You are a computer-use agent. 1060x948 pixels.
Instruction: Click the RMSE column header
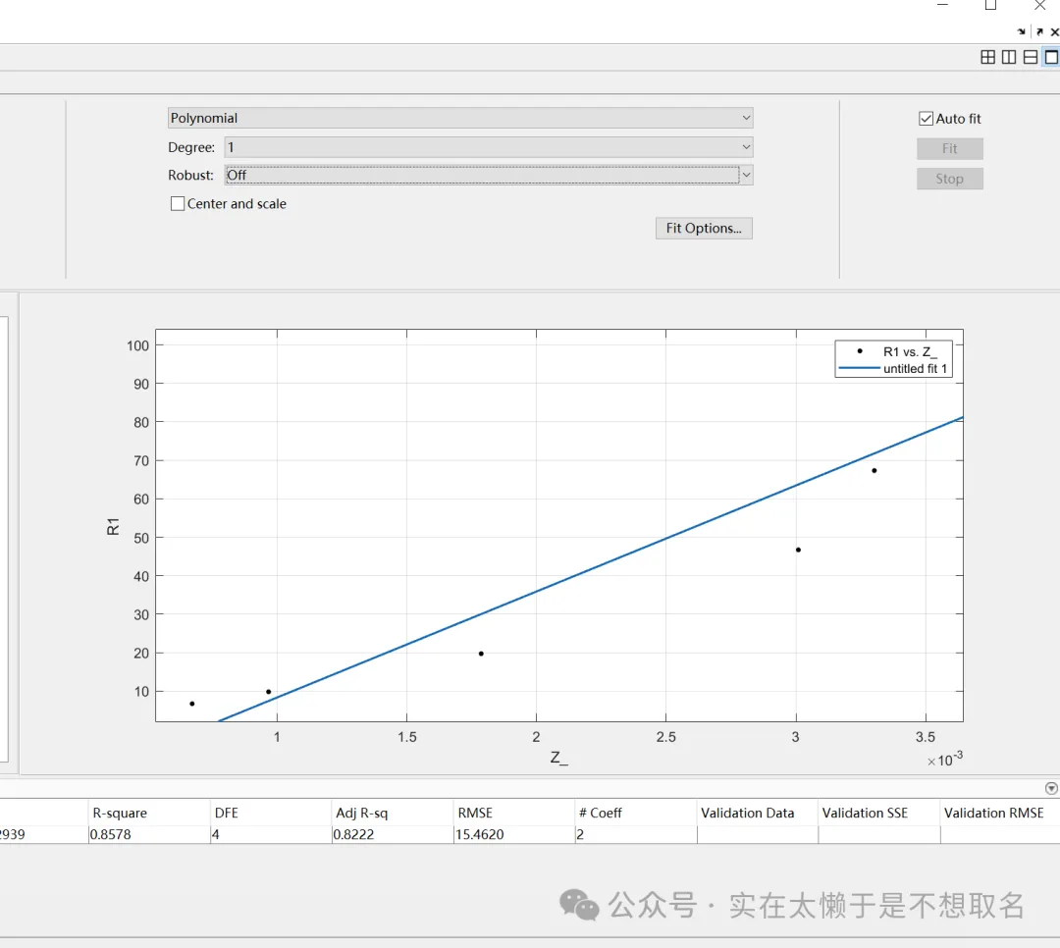point(512,813)
